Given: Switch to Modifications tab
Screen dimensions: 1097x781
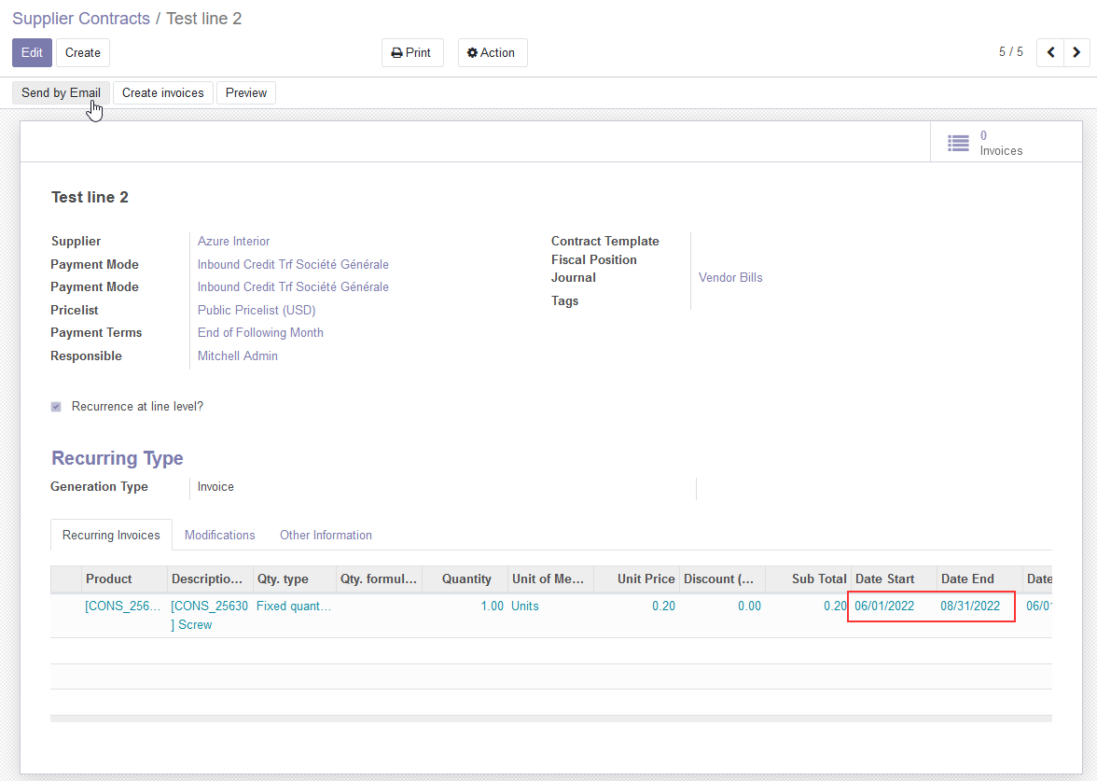Looking at the screenshot, I should [x=220, y=535].
